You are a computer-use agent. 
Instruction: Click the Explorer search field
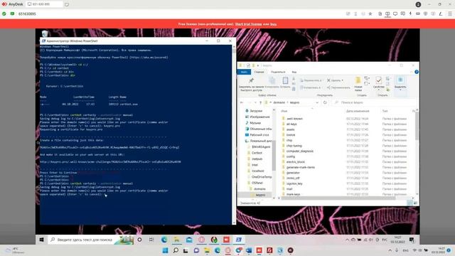(x=375, y=102)
